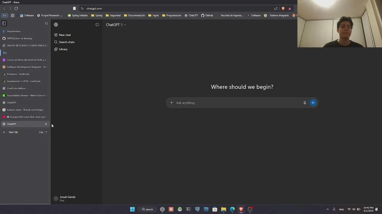Switch to the Problems - LeetCode tab
Image resolution: width=382 pixels, height=214 pixels.
tap(25, 74)
